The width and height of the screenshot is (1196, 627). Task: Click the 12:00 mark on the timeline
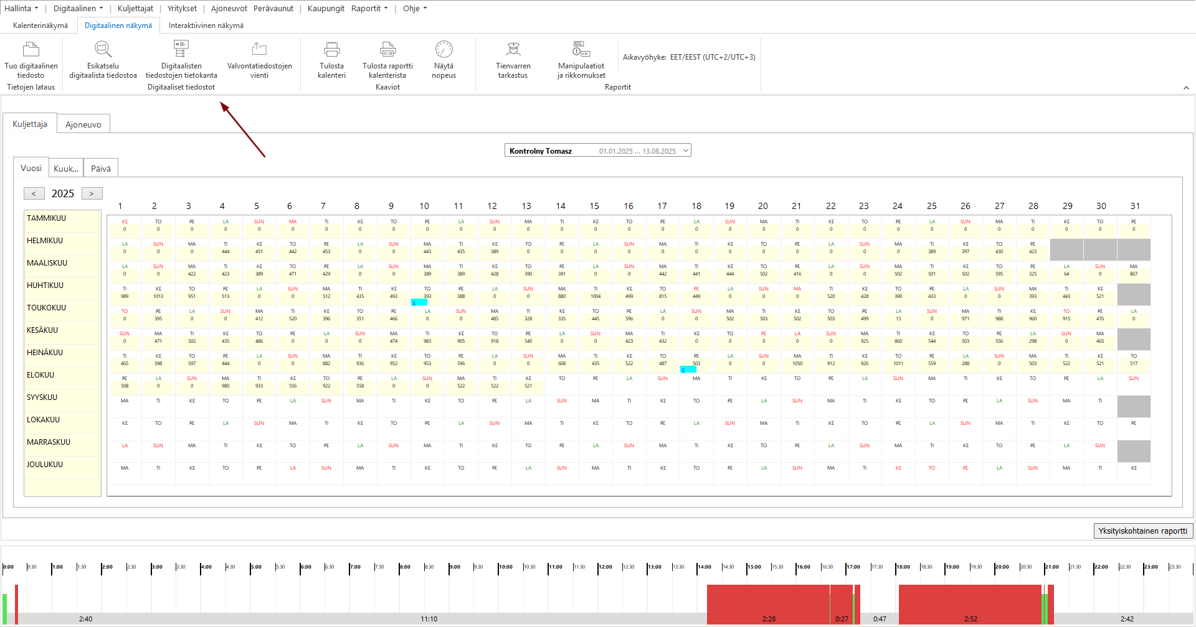(x=605, y=567)
